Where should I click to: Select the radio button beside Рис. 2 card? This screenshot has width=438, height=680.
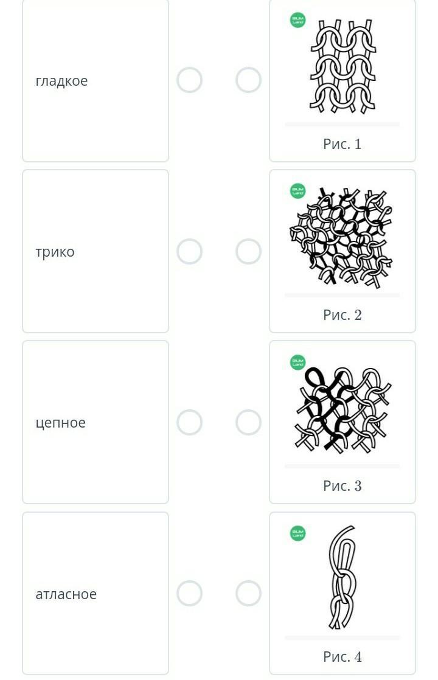[248, 252]
